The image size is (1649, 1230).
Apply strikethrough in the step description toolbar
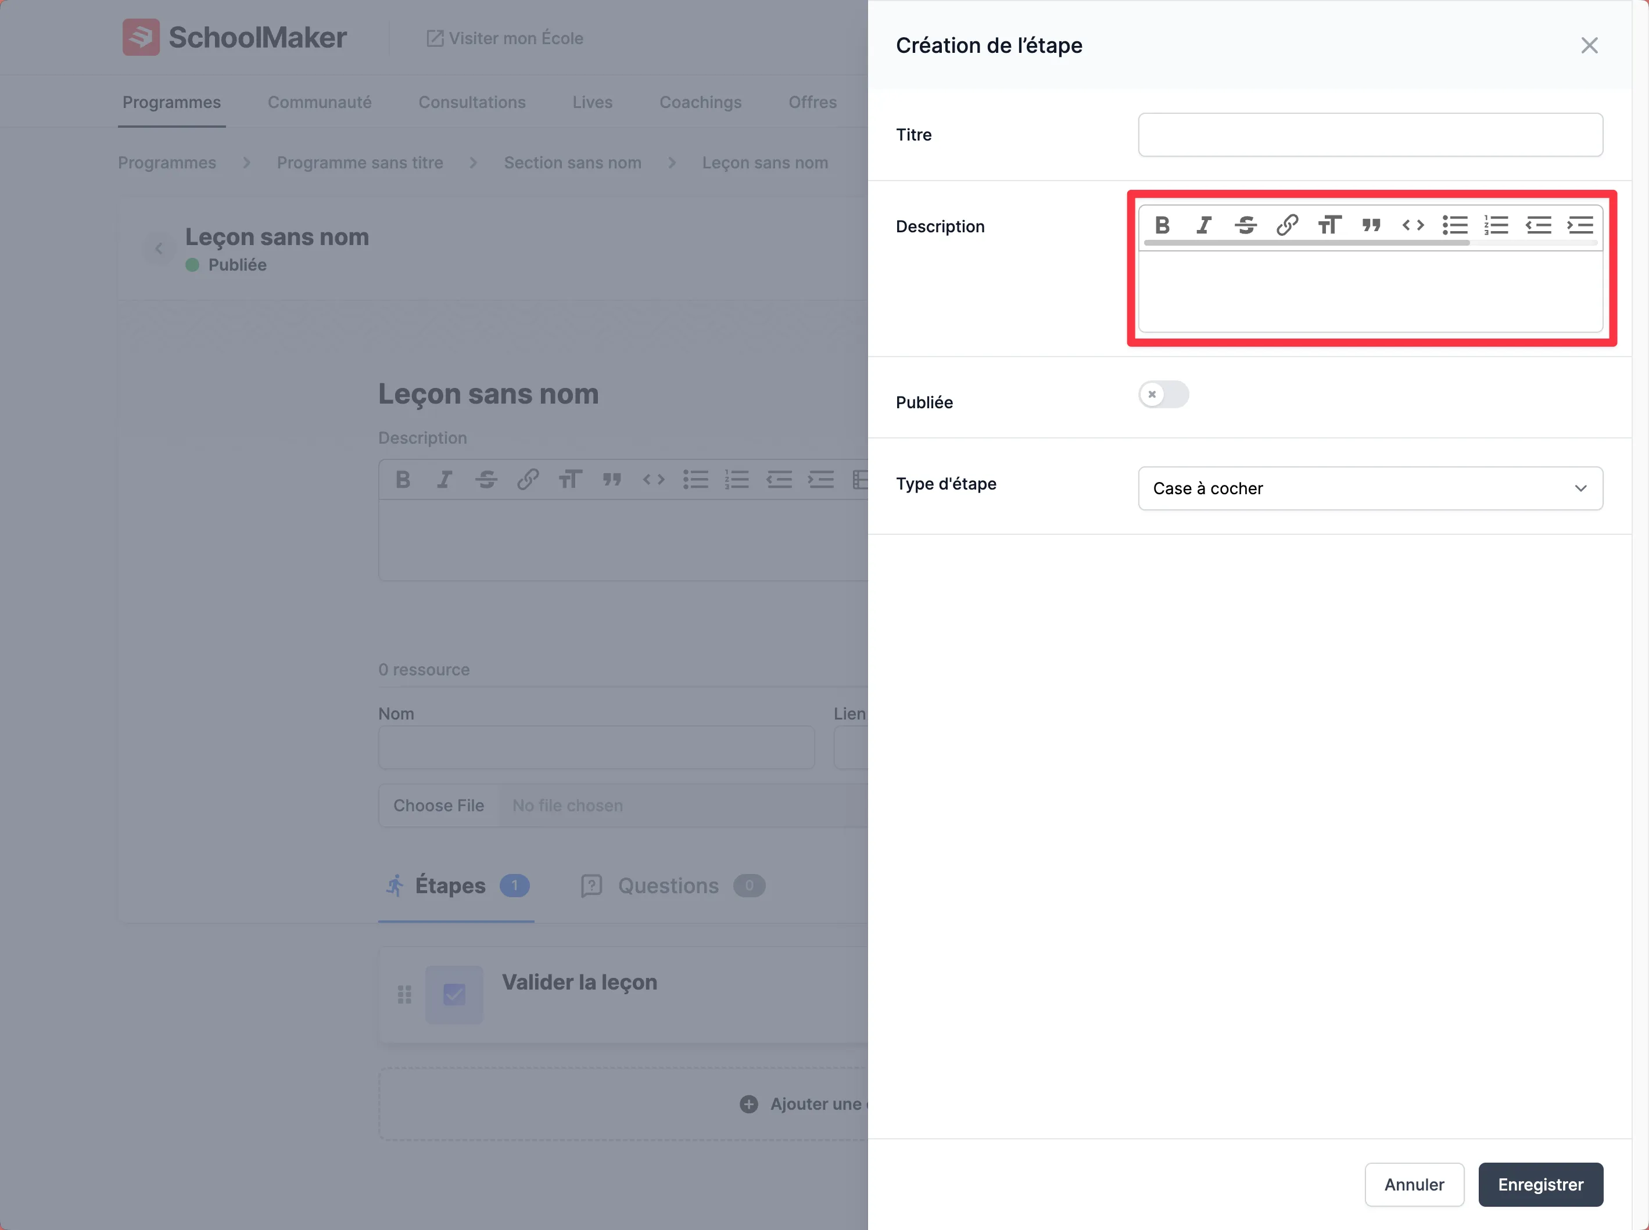tap(1245, 225)
